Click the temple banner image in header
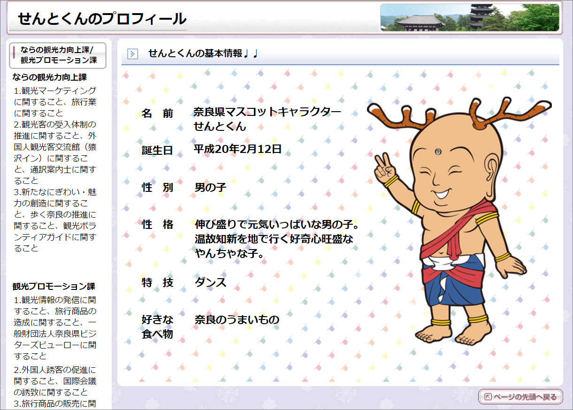 pyautogui.click(x=470, y=17)
